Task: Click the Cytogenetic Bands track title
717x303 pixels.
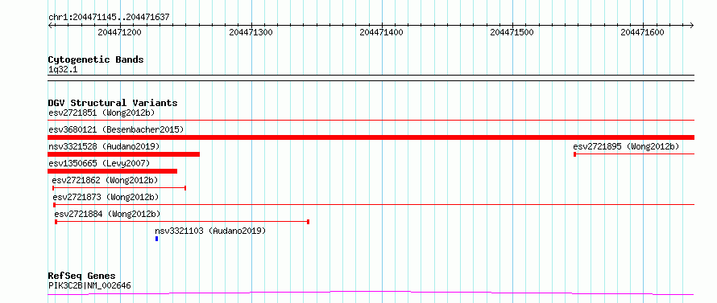Action: tap(96, 59)
